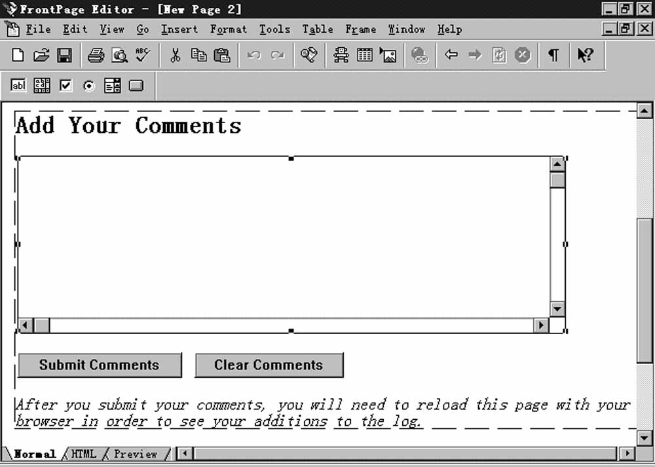Click the Add Your Comments heading
The image size is (655, 467).
click(128, 125)
